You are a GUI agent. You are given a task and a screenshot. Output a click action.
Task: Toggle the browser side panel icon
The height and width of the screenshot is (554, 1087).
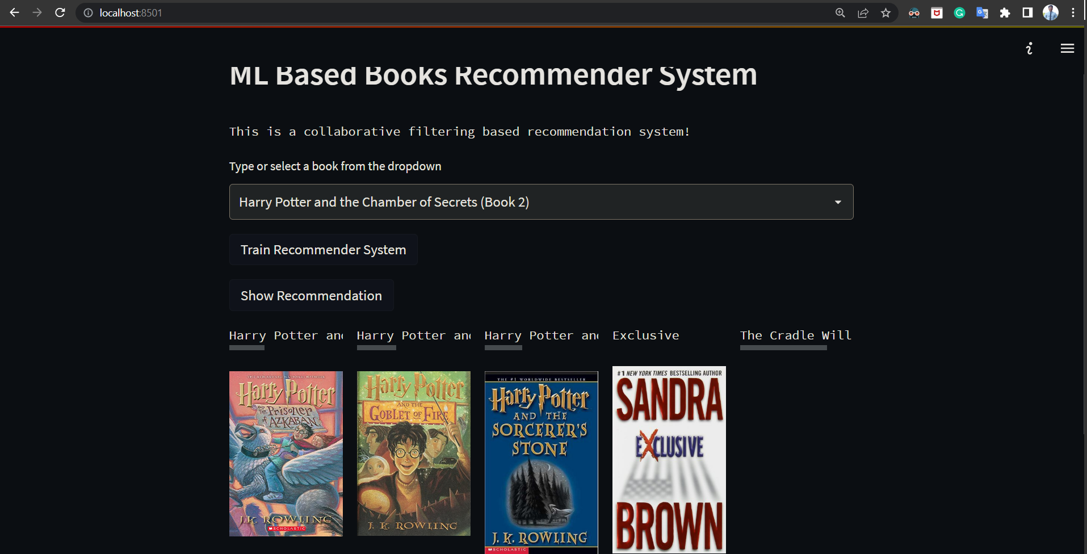pos(1027,12)
